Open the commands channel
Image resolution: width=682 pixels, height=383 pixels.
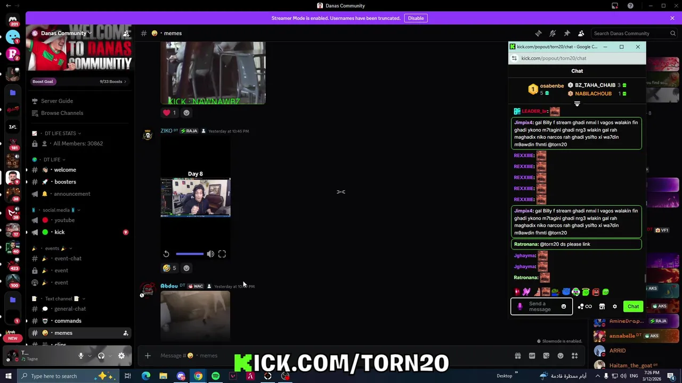point(68,321)
